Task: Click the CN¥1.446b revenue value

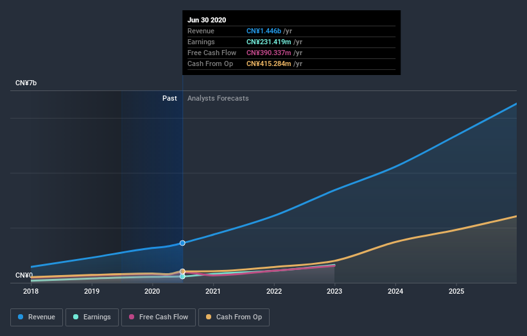Action: pyautogui.click(x=264, y=31)
